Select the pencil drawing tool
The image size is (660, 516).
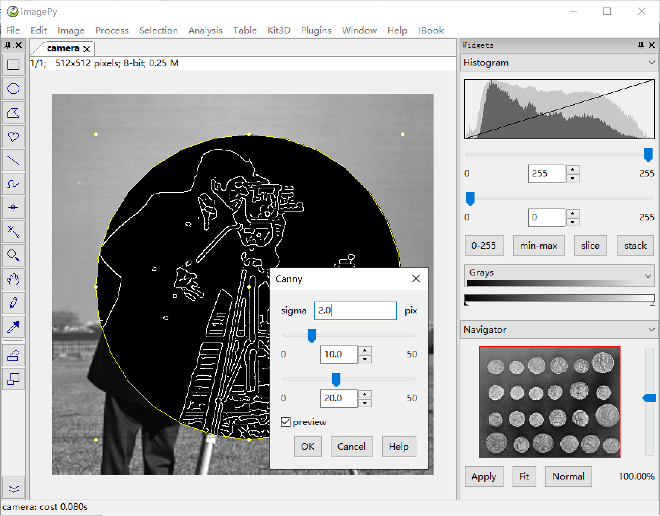tap(13, 303)
